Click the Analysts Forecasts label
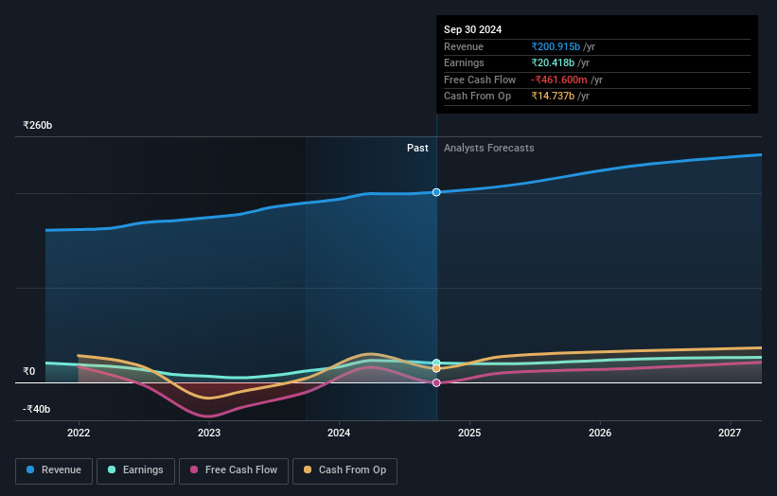This screenshot has height=496, width=777. [x=489, y=149]
